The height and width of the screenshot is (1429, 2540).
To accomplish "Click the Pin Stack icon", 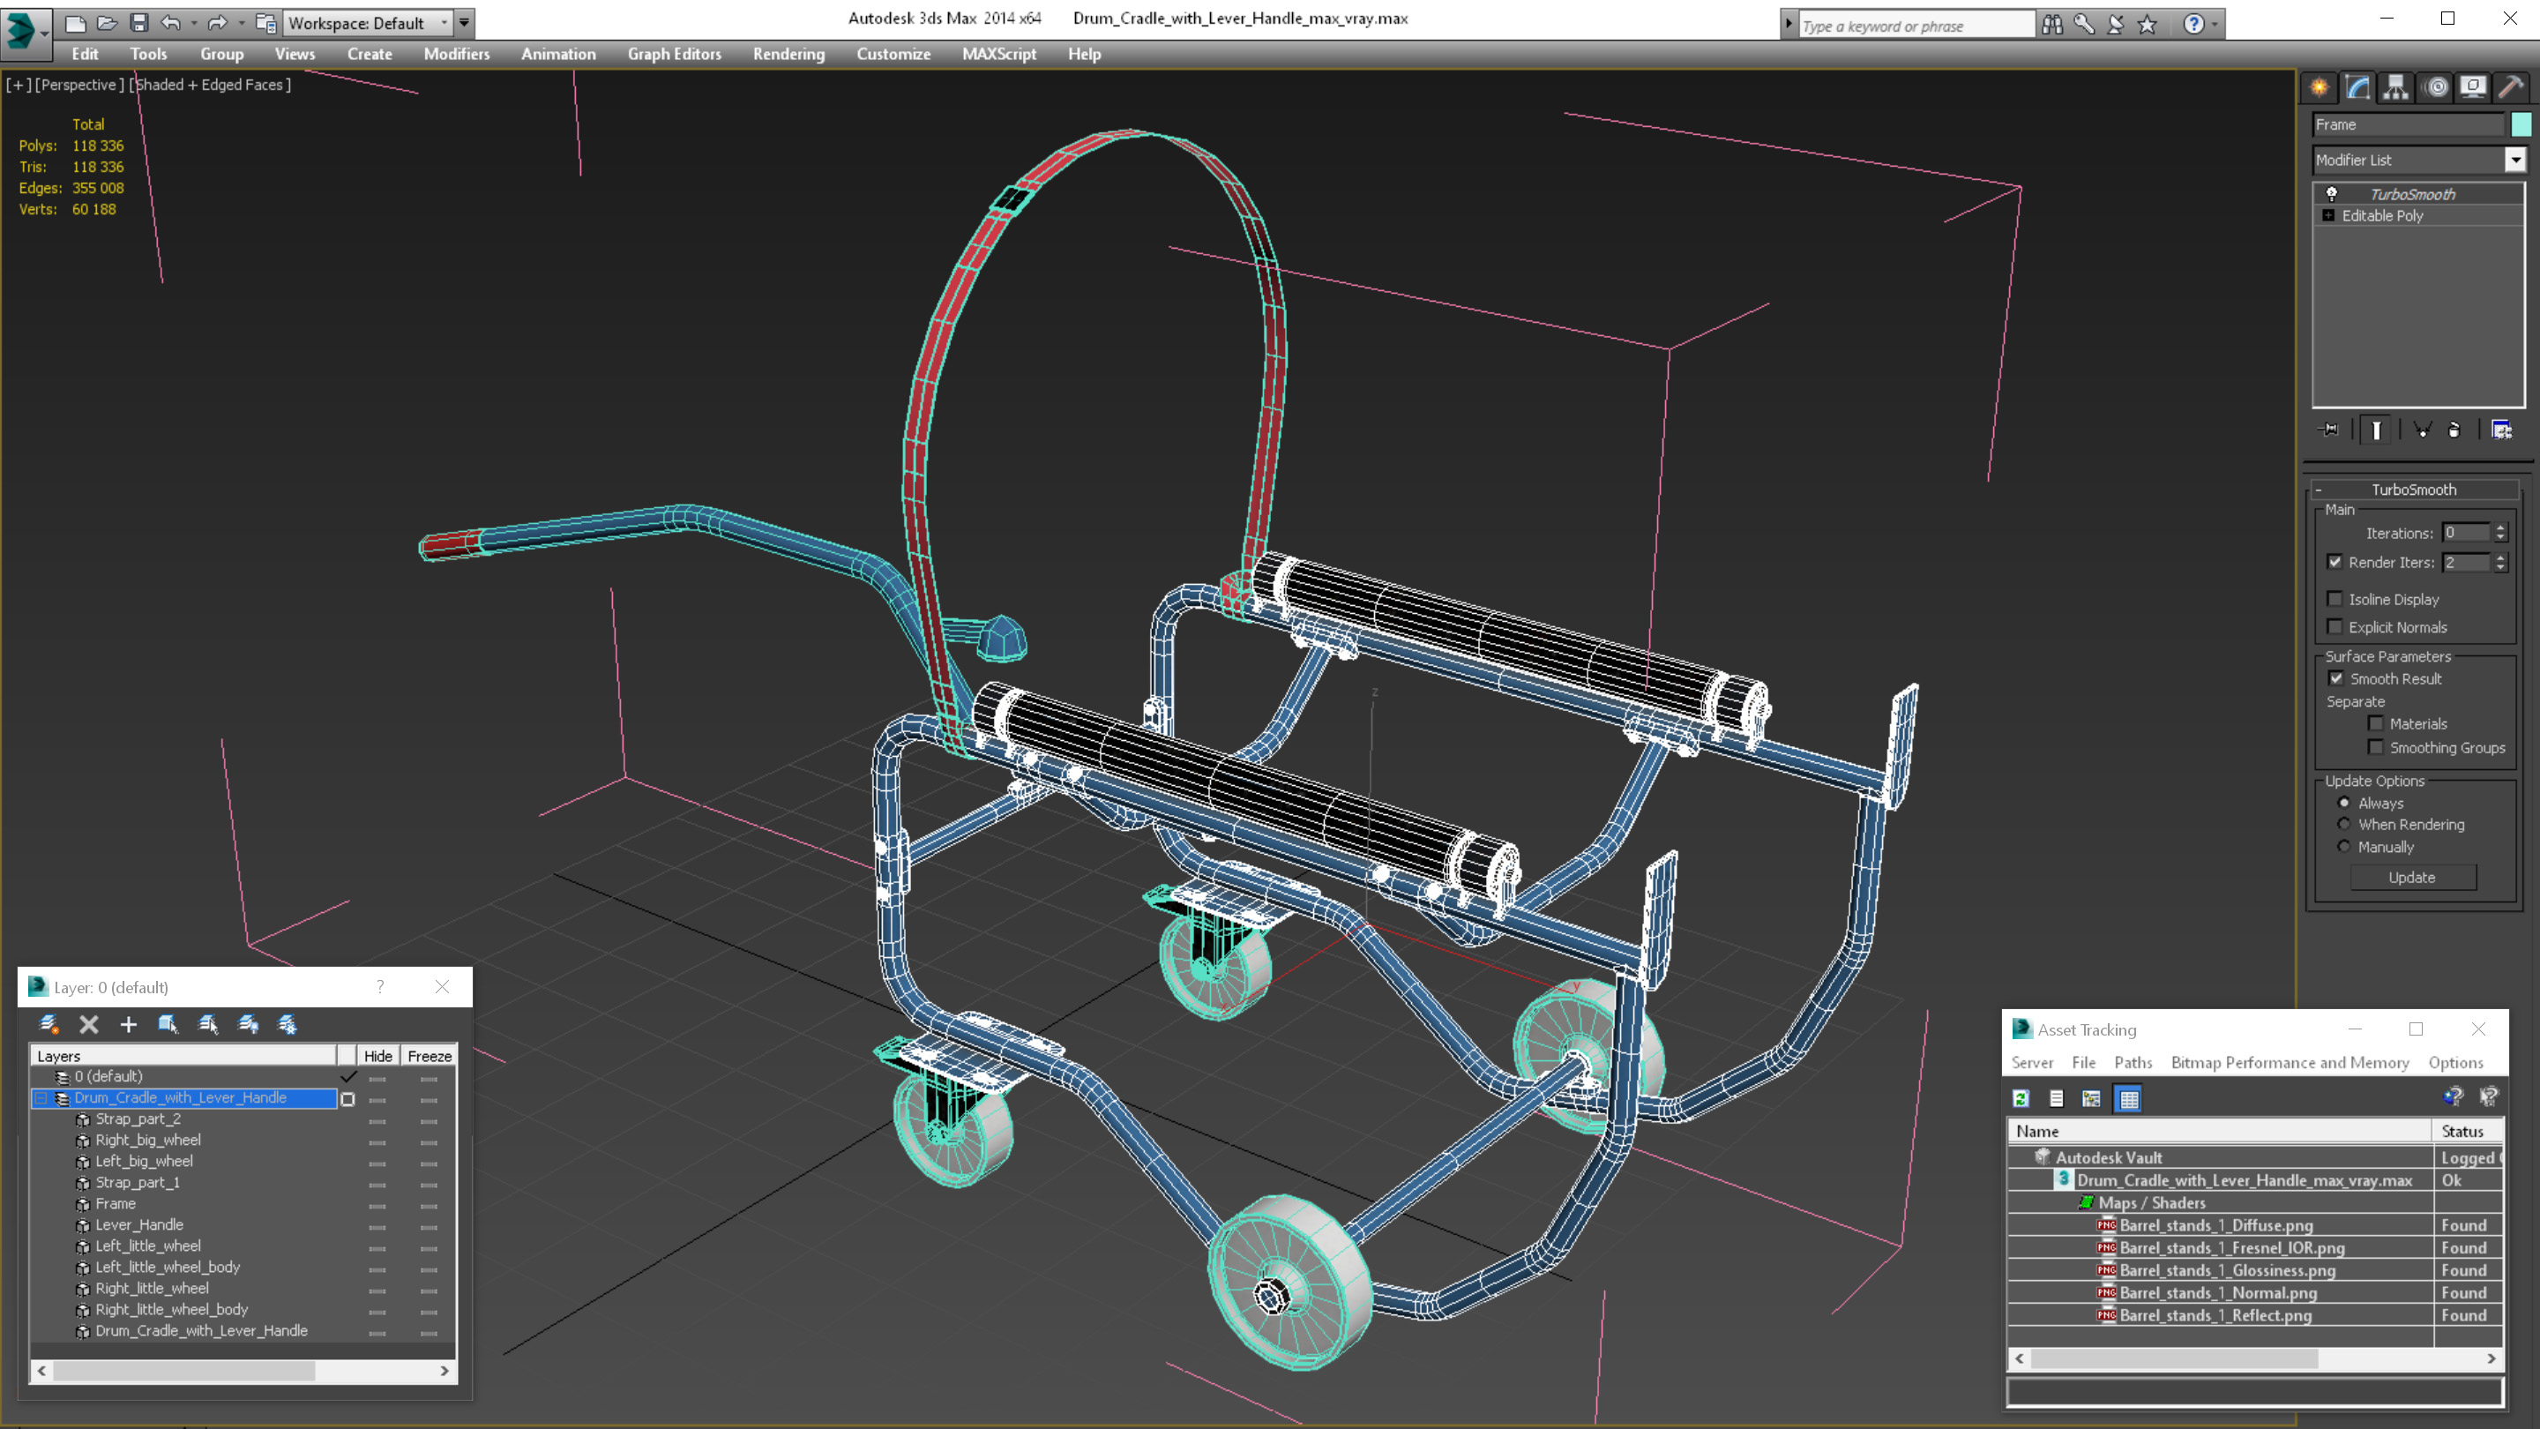I will [2330, 430].
